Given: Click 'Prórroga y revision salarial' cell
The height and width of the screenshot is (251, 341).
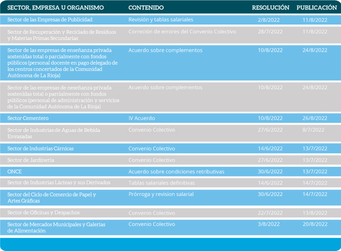Looking at the screenshot, I should pos(161,194).
